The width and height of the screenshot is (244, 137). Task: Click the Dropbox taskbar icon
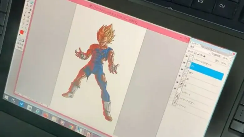click(21, 104)
